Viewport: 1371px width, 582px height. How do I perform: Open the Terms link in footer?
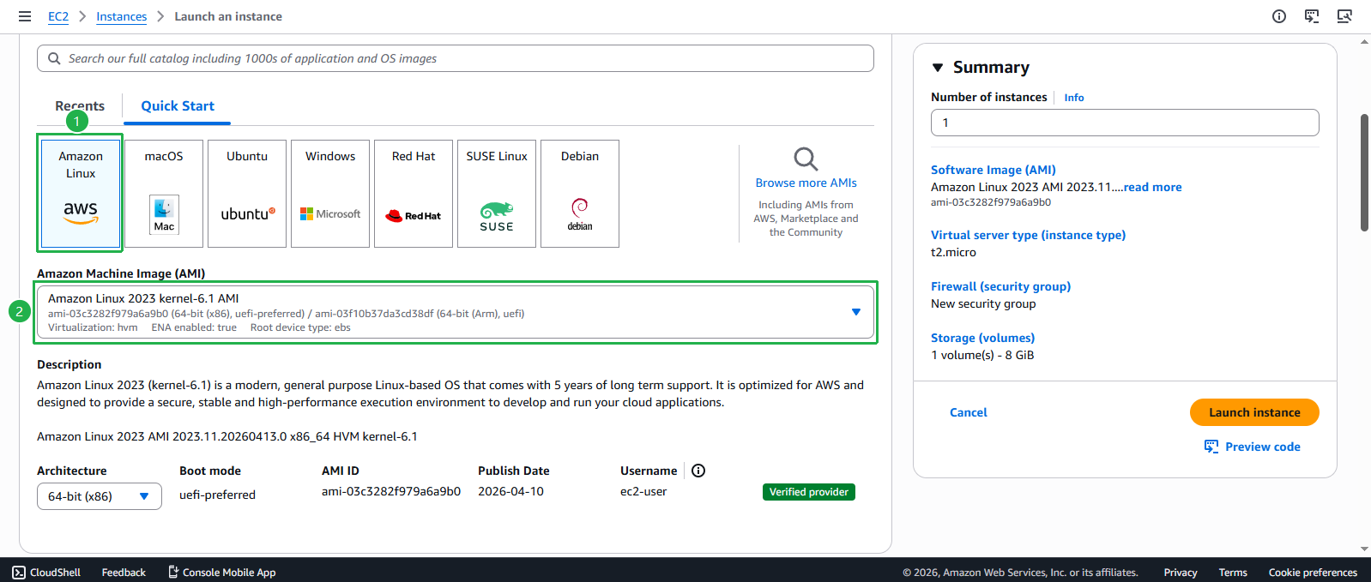point(1233,573)
